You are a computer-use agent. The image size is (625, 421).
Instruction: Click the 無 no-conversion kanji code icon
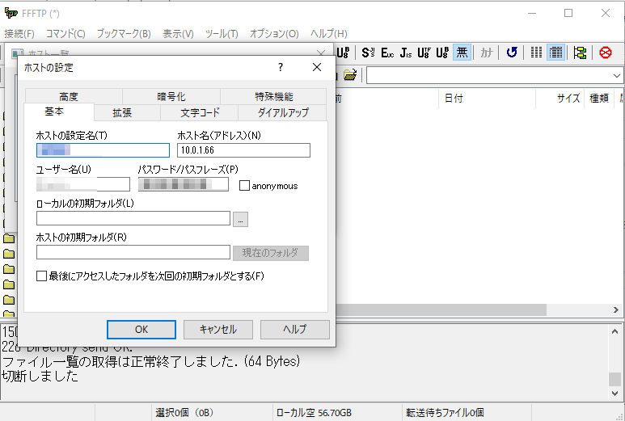(462, 53)
